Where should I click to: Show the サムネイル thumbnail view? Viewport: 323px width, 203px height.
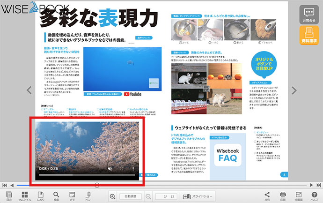(x=25, y=196)
